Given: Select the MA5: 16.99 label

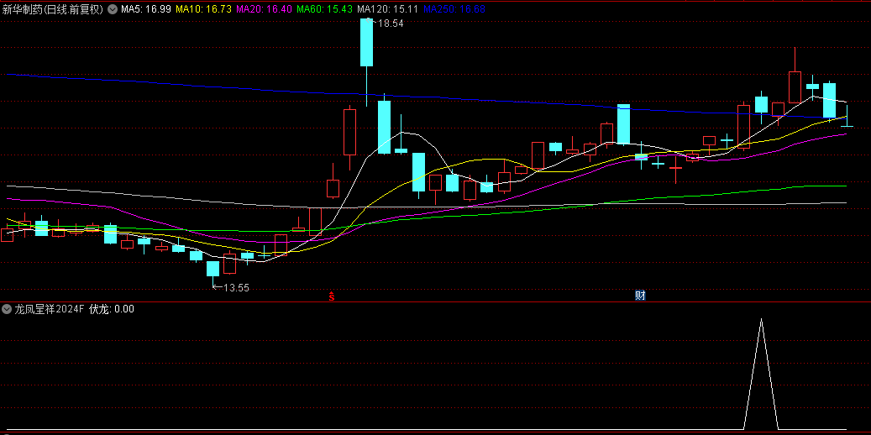Looking at the screenshot, I should (x=147, y=9).
